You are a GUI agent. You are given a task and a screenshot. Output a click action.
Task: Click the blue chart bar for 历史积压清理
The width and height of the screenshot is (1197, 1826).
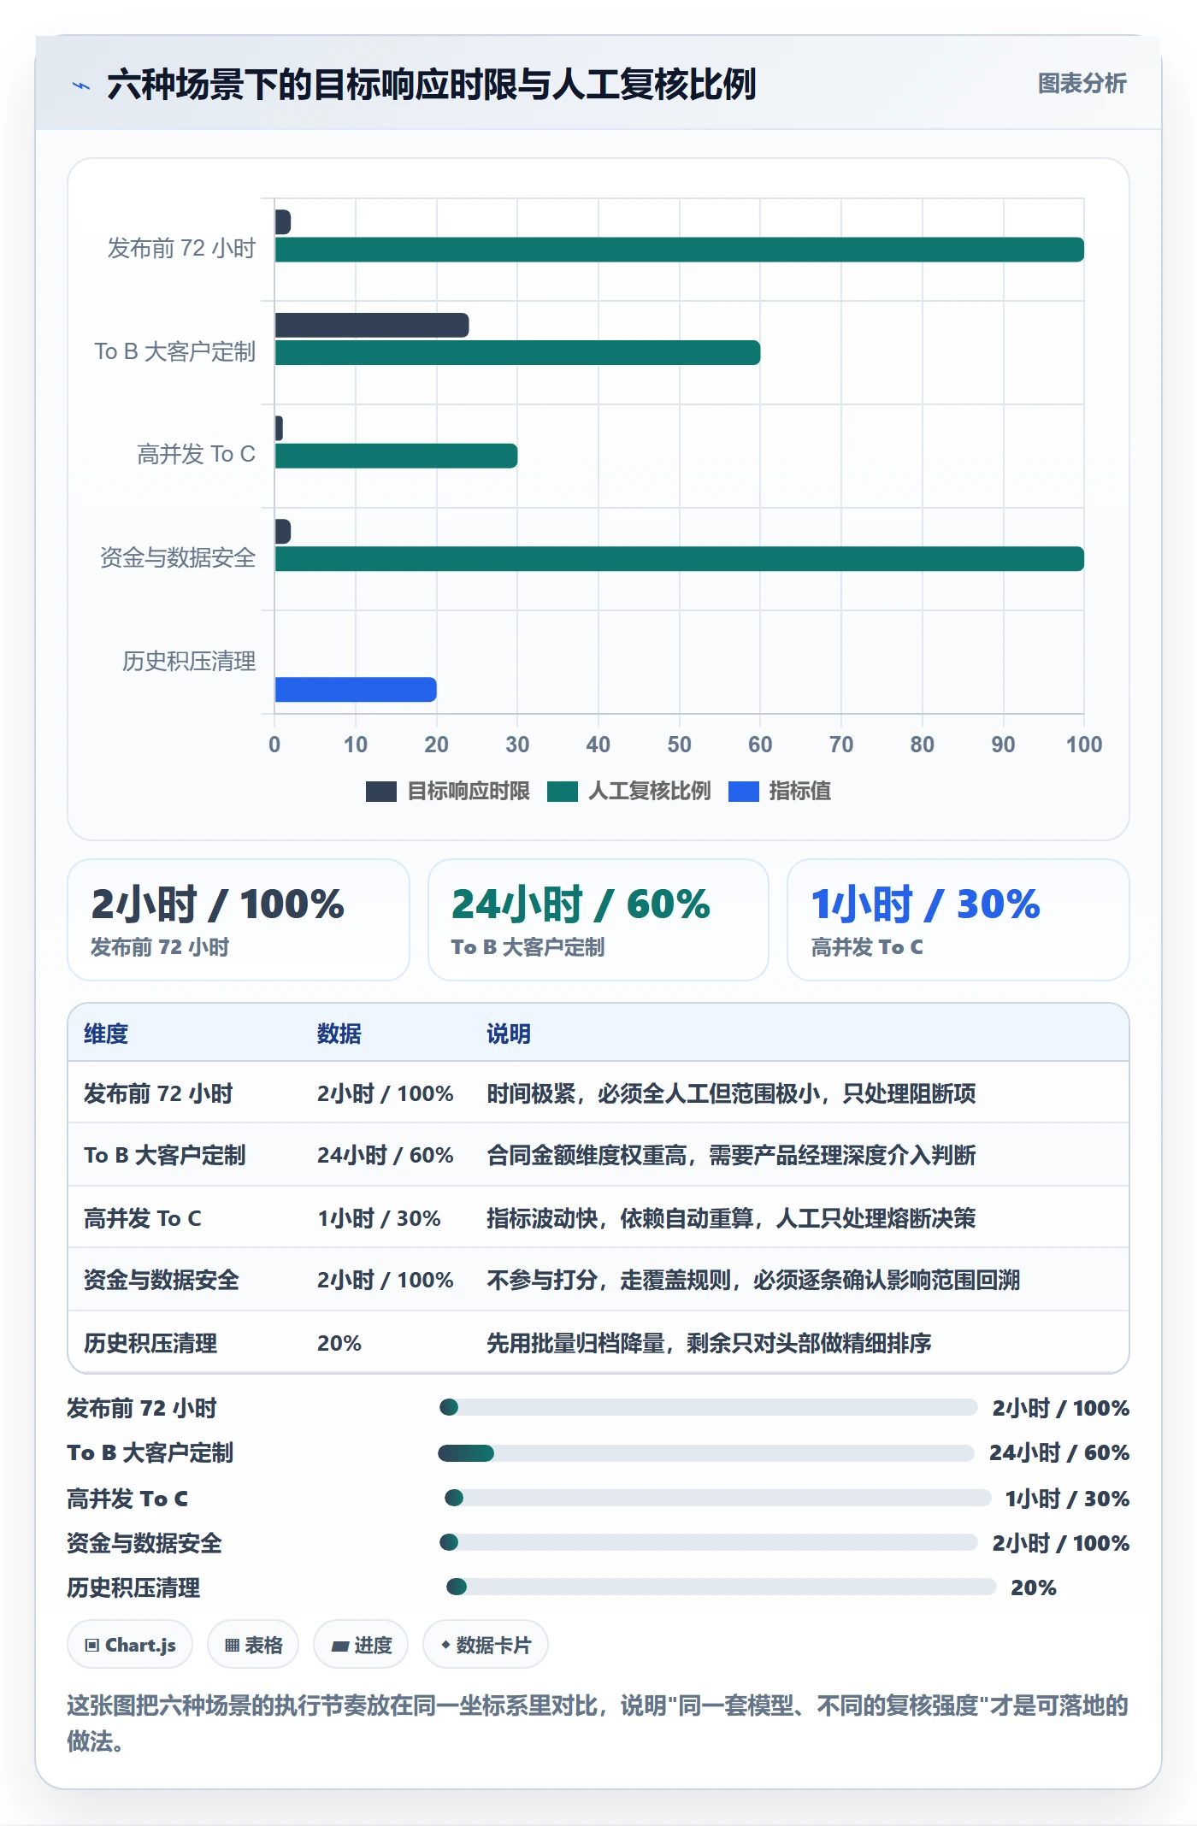coord(356,690)
